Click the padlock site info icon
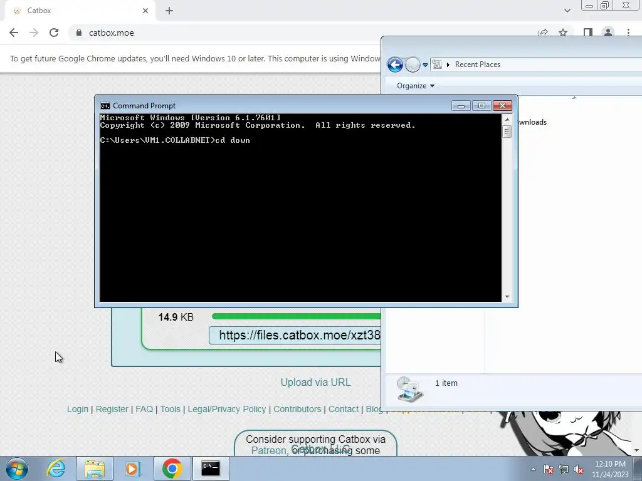The height and width of the screenshot is (481, 642). click(x=79, y=33)
